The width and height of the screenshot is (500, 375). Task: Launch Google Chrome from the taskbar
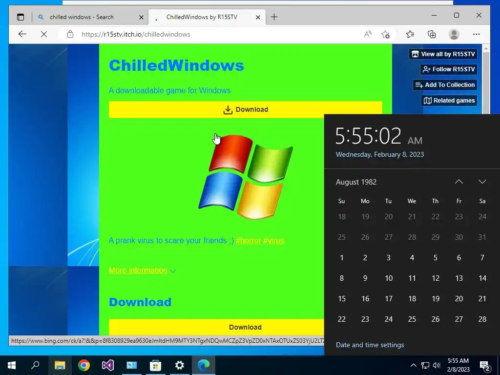84,365
